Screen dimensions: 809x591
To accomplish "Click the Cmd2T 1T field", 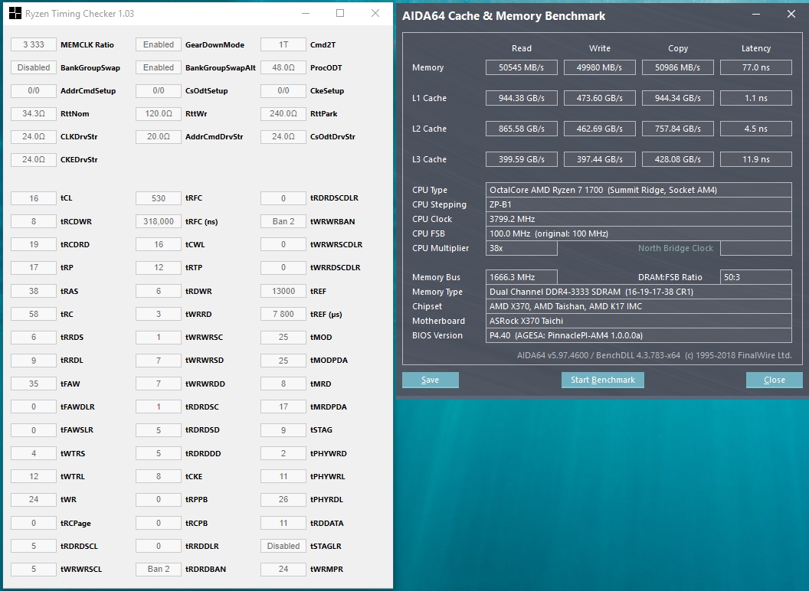I will (283, 45).
